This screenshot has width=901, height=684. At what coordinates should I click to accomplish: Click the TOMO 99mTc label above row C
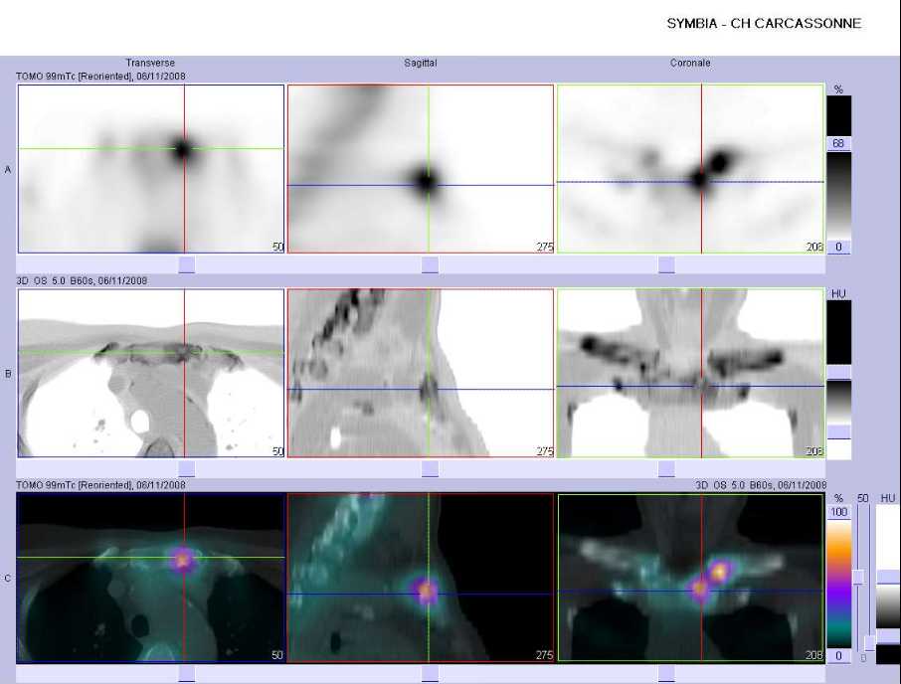[100, 485]
